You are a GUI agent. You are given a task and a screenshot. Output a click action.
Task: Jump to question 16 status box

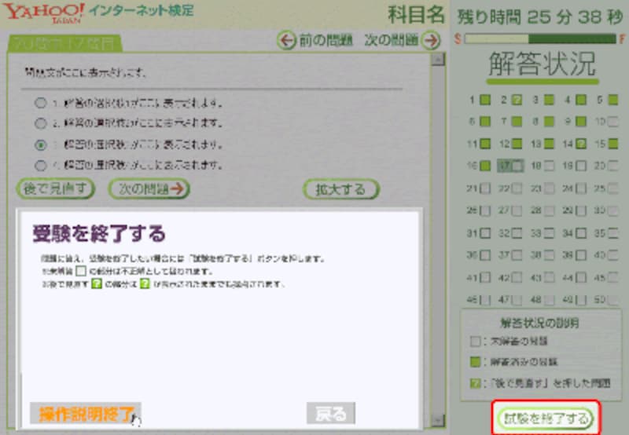point(485,166)
